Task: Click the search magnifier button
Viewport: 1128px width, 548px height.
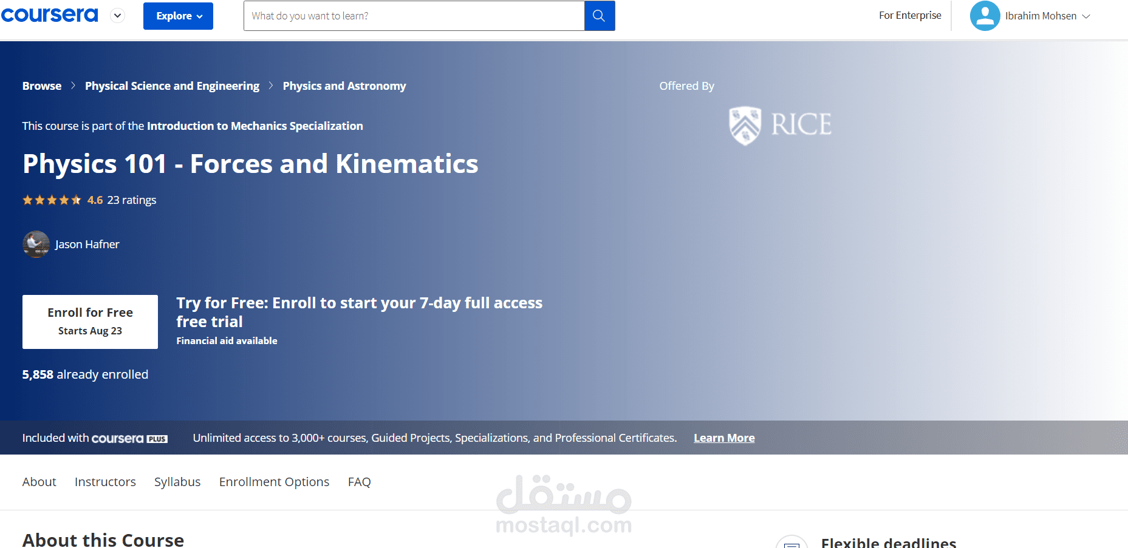Action: click(x=600, y=16)
